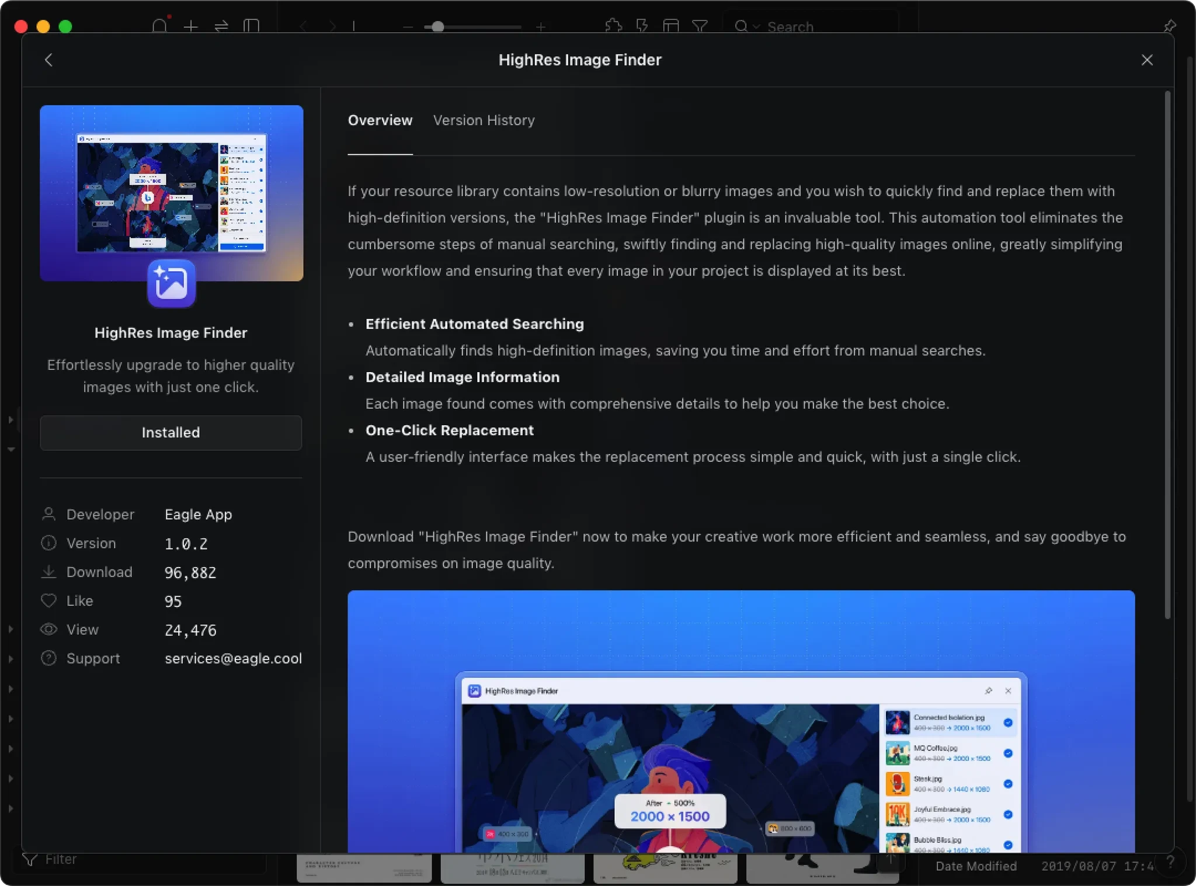The width and height of the screenshot is (1196, 886).
Task: Click the navigate forward arrow in main toolbar
Action: [332, 26]
